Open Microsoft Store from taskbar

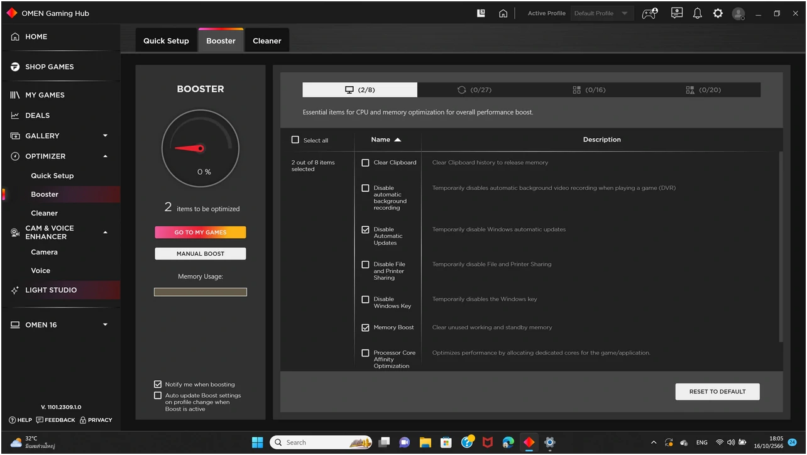point(446,442)
